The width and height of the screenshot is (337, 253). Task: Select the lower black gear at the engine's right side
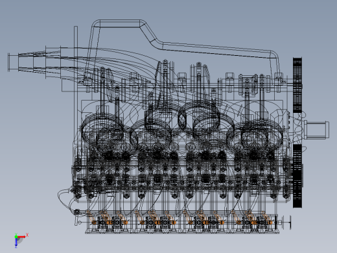coord(297,176)
